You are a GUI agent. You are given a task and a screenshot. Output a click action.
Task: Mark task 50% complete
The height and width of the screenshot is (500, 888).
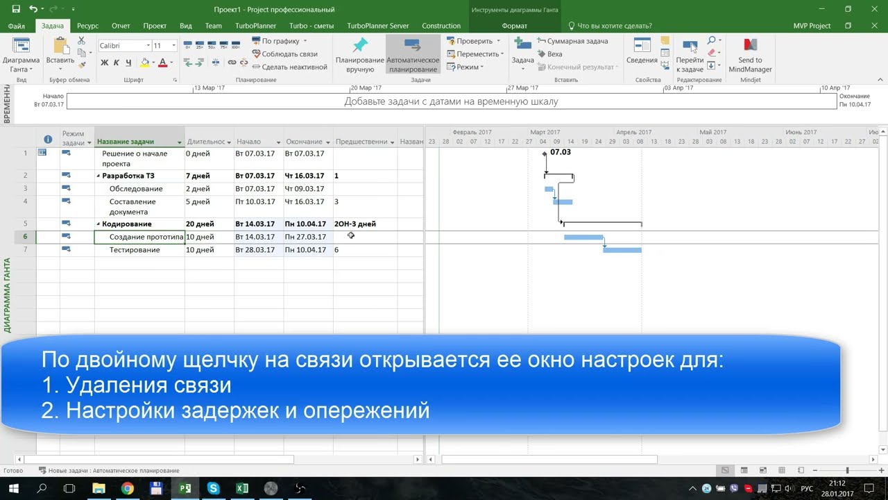[x=212, y=45]
